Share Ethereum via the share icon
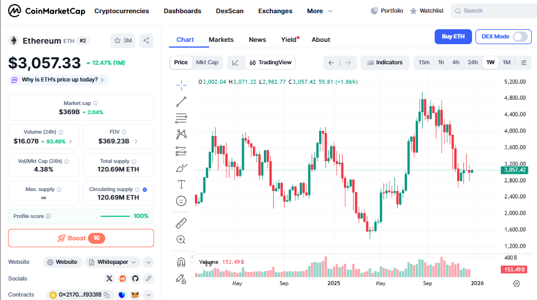This screenshot has width=537, height=300. [146, 41]
